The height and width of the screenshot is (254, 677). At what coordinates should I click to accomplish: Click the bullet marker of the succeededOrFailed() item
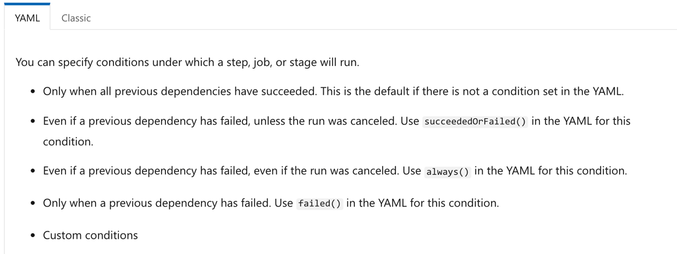pyautogui.click(x=33, y=122)
